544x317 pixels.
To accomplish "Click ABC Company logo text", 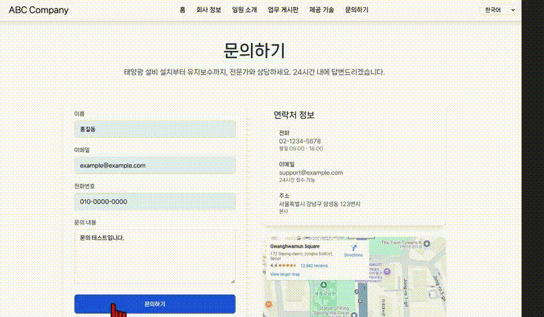I will tap(38, 10).
